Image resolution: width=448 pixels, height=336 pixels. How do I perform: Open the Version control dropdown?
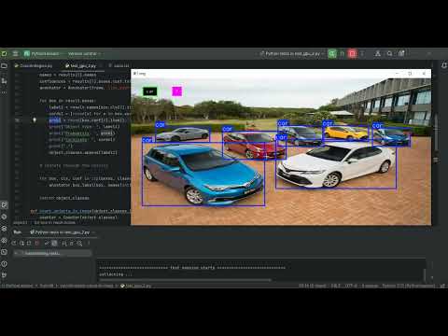pyautogui.click(x=84, y=53)
